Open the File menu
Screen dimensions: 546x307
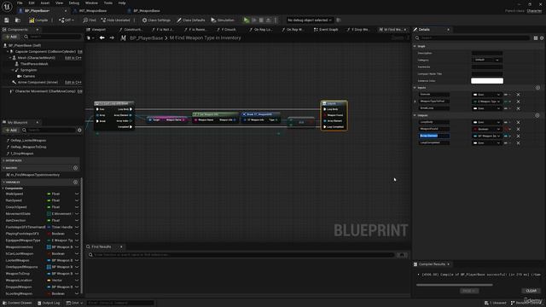pos(20,3)
